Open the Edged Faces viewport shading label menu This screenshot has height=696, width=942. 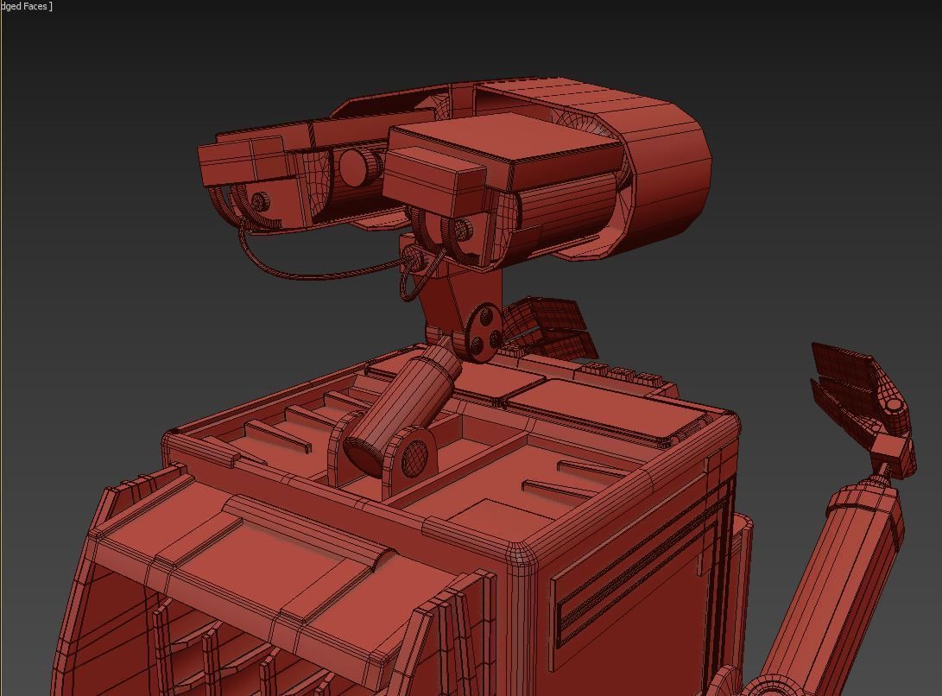(x=26, y=6)
